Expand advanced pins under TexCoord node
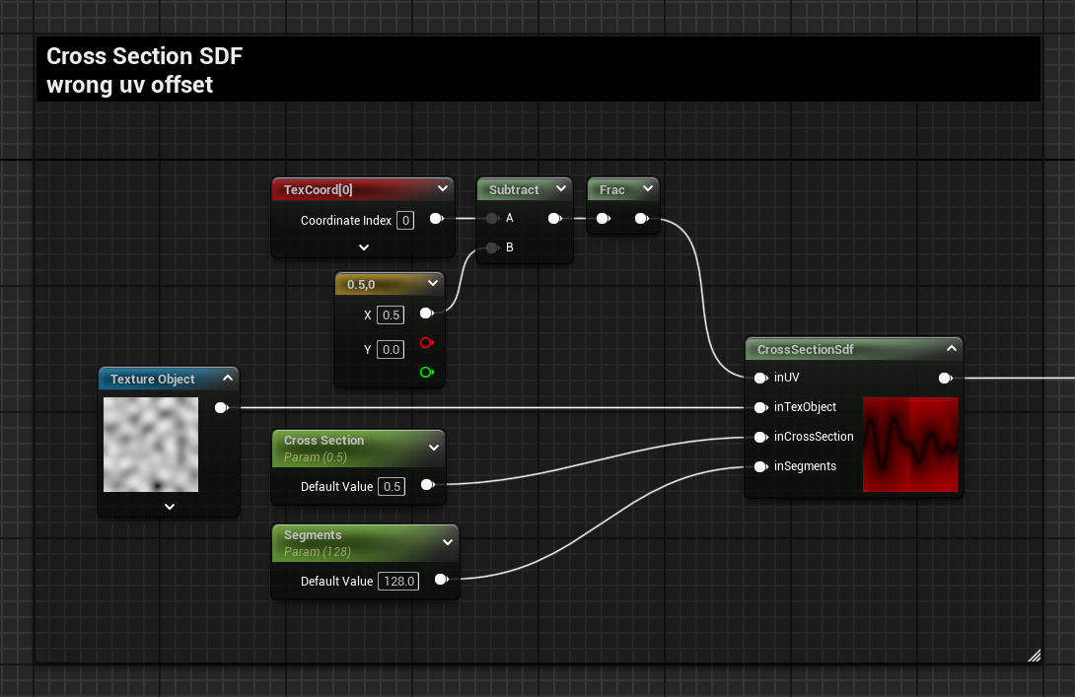 point(363,247)
